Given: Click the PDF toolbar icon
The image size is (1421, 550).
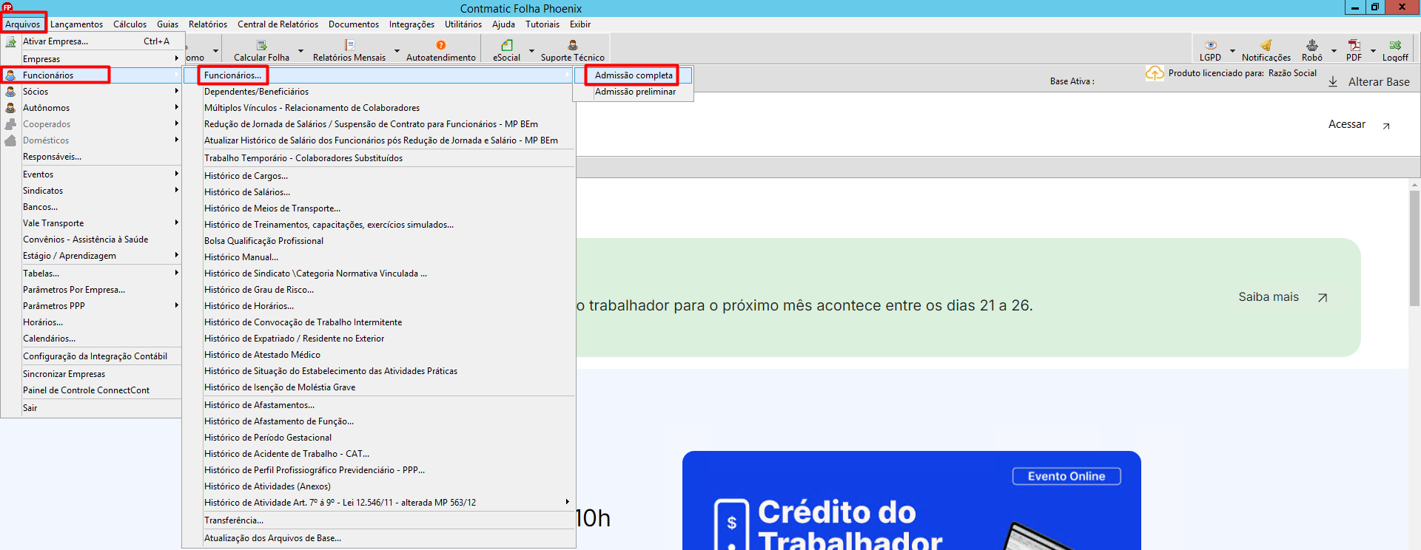Looking at the screenshot, I should (x=1354, y=45).
